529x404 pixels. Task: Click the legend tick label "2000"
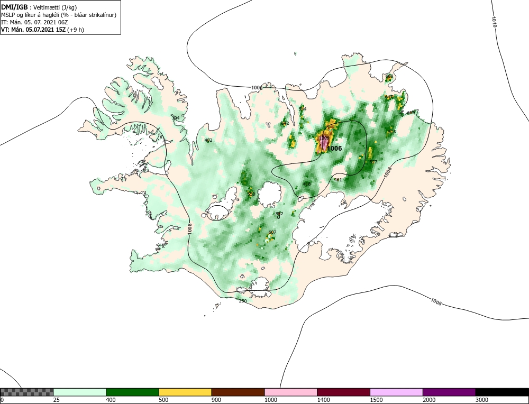pos(429,400)
